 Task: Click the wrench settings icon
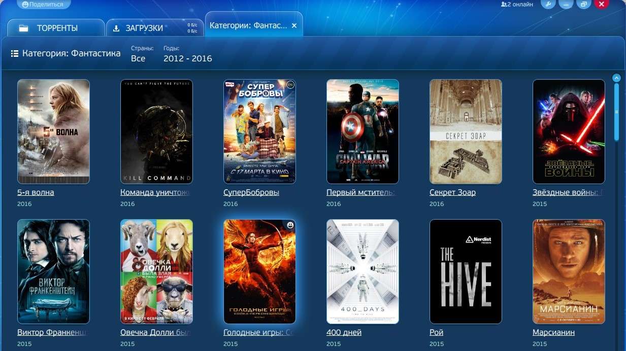click(x=548, y=4)
